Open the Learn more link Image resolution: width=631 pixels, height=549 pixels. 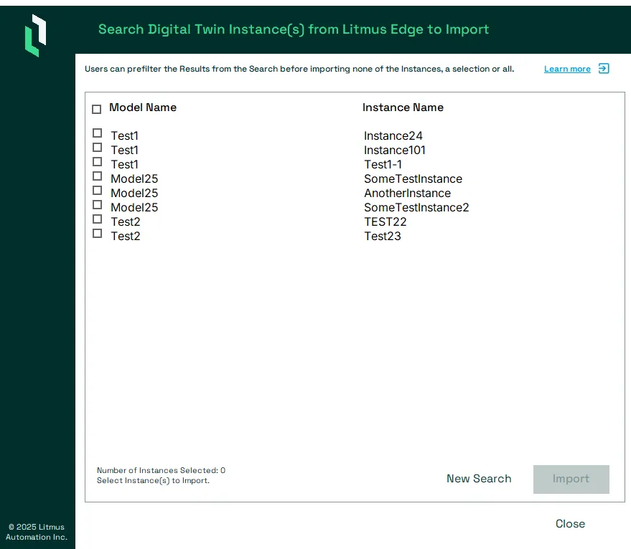(x=567, y=69)
